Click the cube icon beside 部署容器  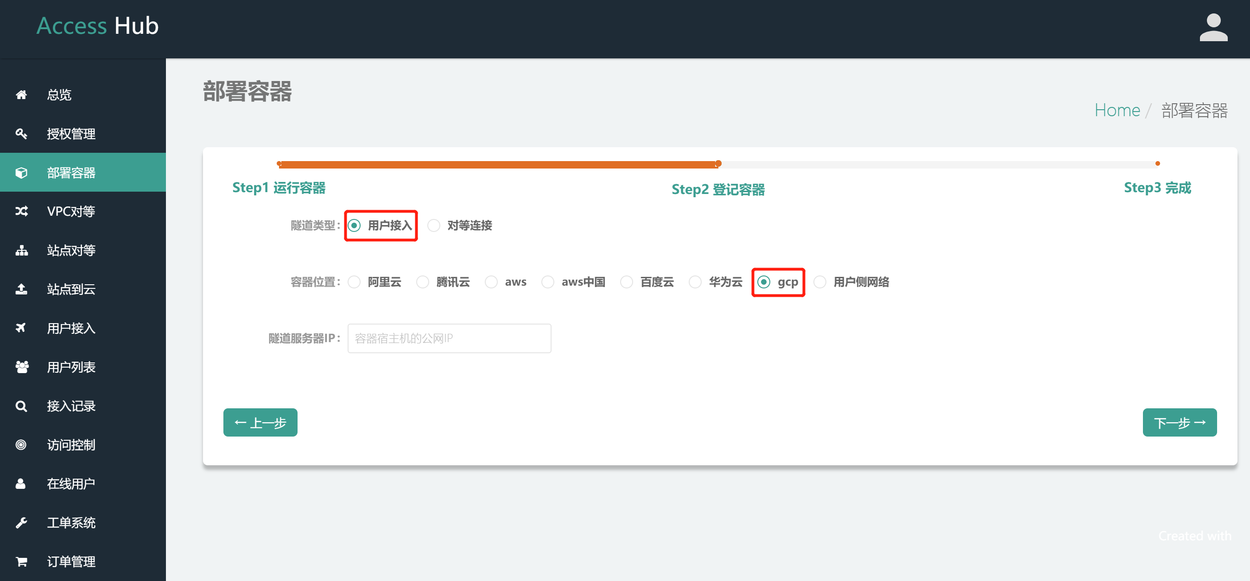pos(21,173)
